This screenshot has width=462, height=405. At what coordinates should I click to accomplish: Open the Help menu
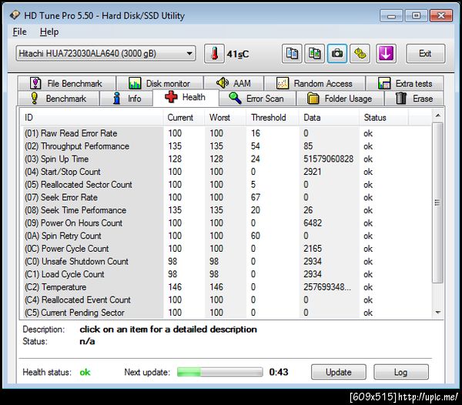(49, 32)
